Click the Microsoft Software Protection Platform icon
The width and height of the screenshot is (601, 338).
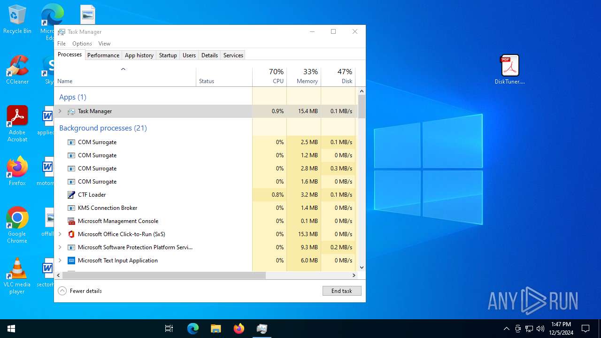71,247
